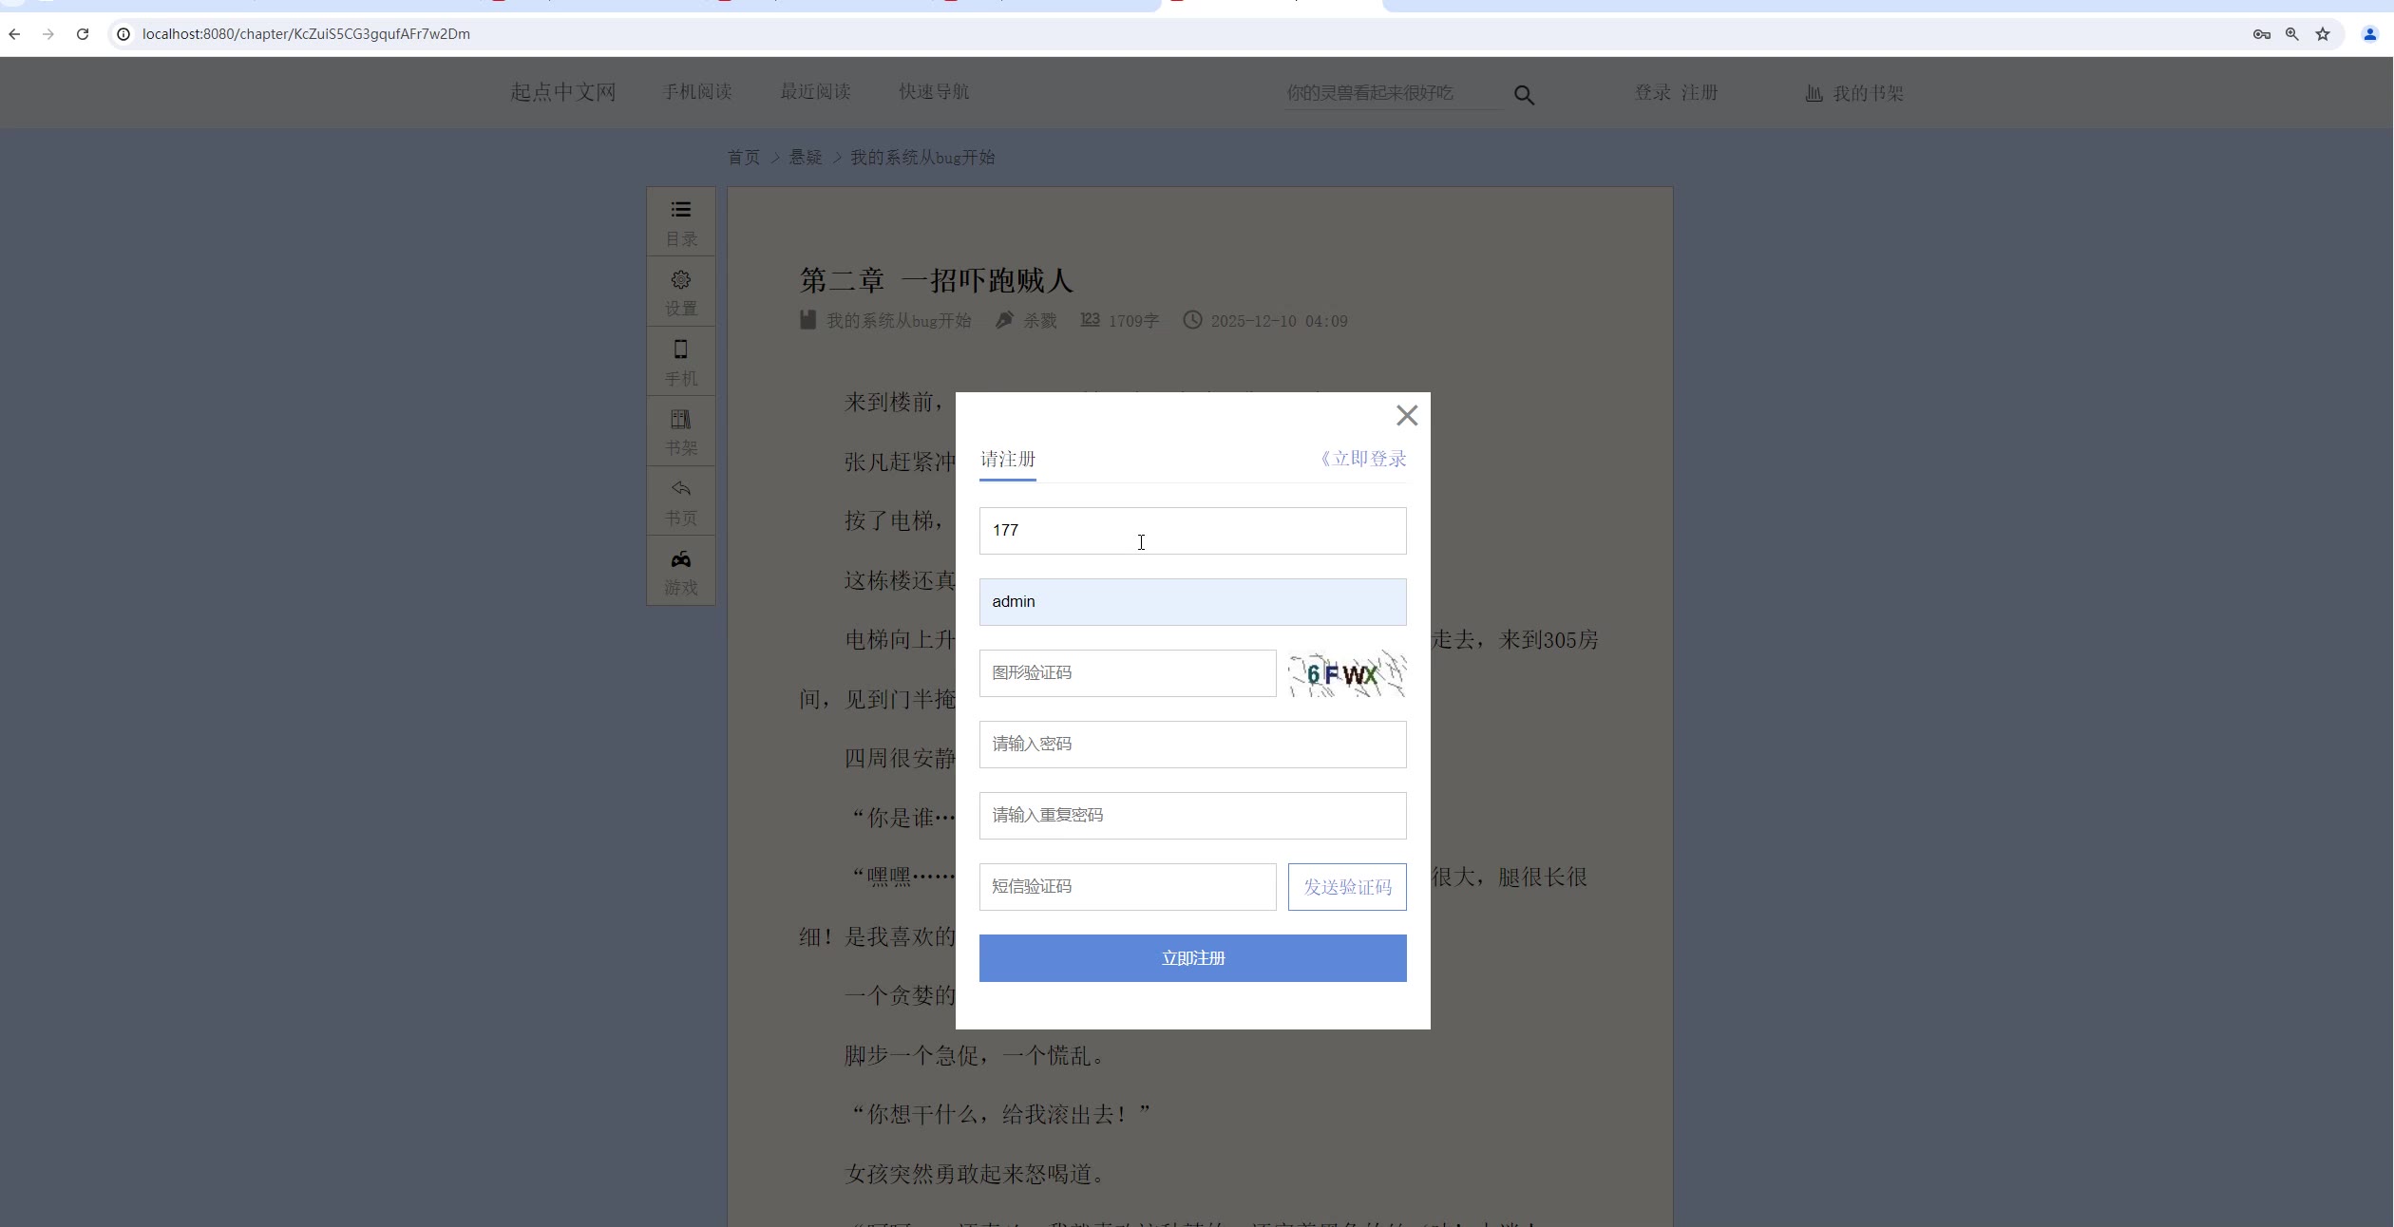Close the registration dialog with X
This screenshot has height=1227, width=2394.
pyautogui.click(x=1406, y=415)
